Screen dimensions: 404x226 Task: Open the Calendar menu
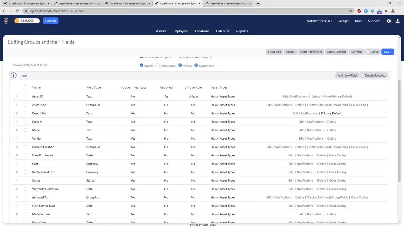coord(223,31)
